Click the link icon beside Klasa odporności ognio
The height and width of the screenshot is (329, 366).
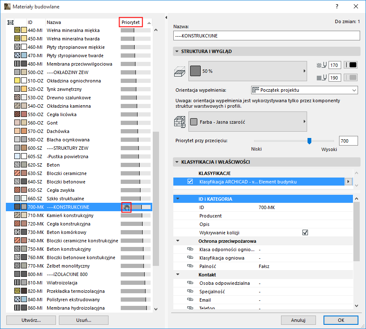[x=190, y=249]
